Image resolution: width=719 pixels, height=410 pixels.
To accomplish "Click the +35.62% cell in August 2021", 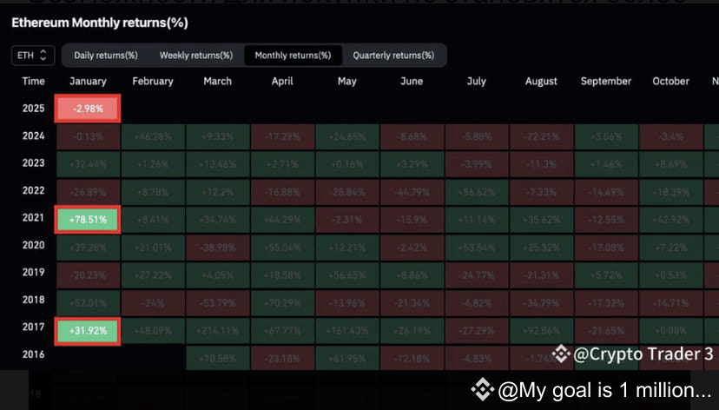I will [x=542, y=220].
